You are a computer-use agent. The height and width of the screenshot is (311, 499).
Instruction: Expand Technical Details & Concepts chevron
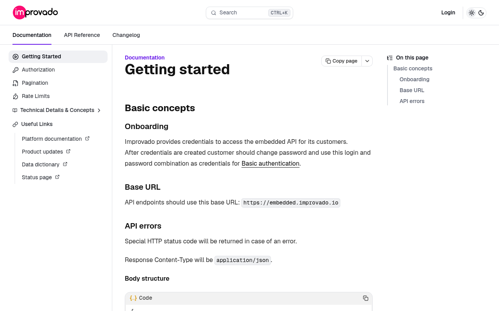[x=99, y=110]
